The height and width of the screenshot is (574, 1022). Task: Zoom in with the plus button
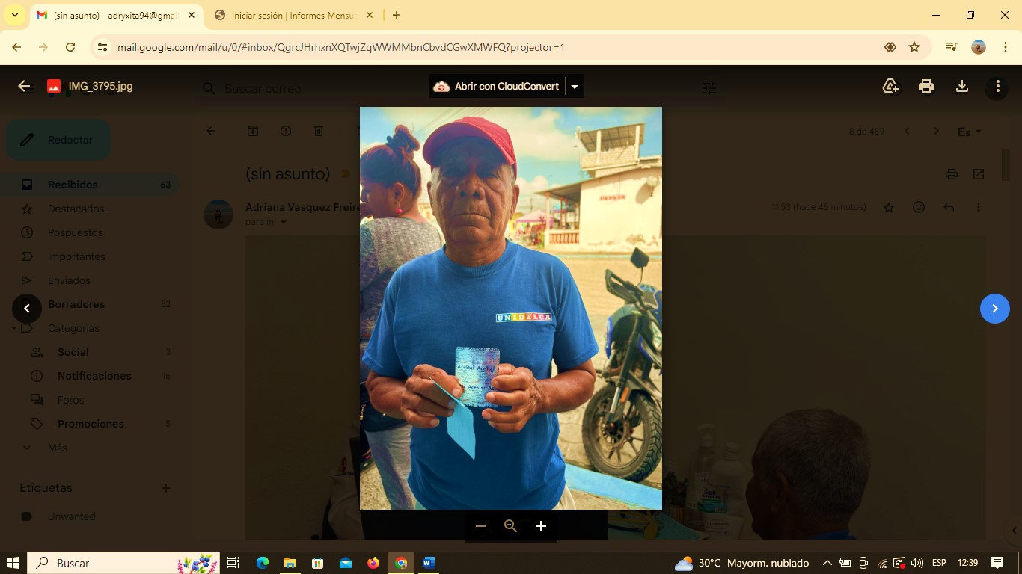pos(541,526)
